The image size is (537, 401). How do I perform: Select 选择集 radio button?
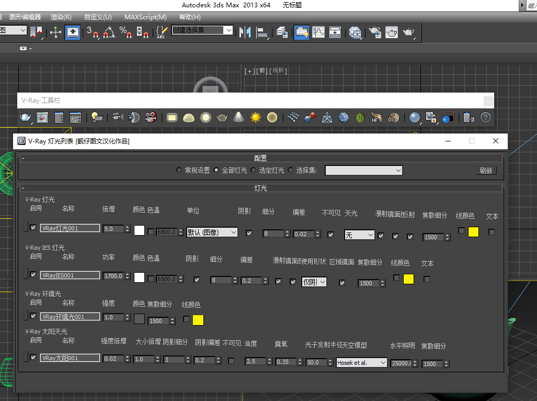click(290, 170)
